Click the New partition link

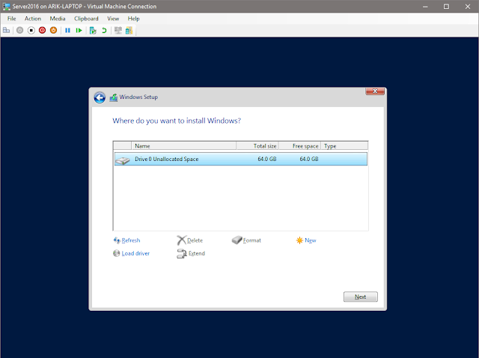tap(311, 240)
